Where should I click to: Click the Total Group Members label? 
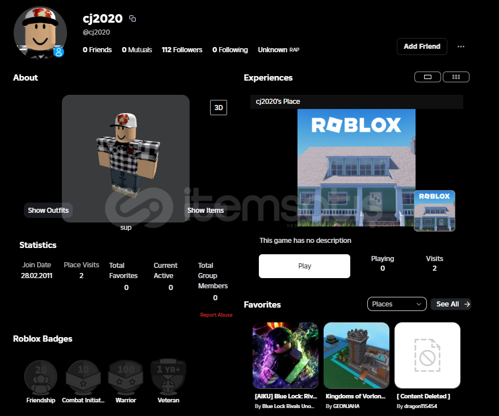pyautogui.click(x=213, y=275)
